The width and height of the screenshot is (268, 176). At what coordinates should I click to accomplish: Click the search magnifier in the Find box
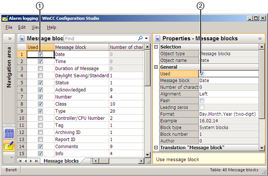tap(140, 38)
